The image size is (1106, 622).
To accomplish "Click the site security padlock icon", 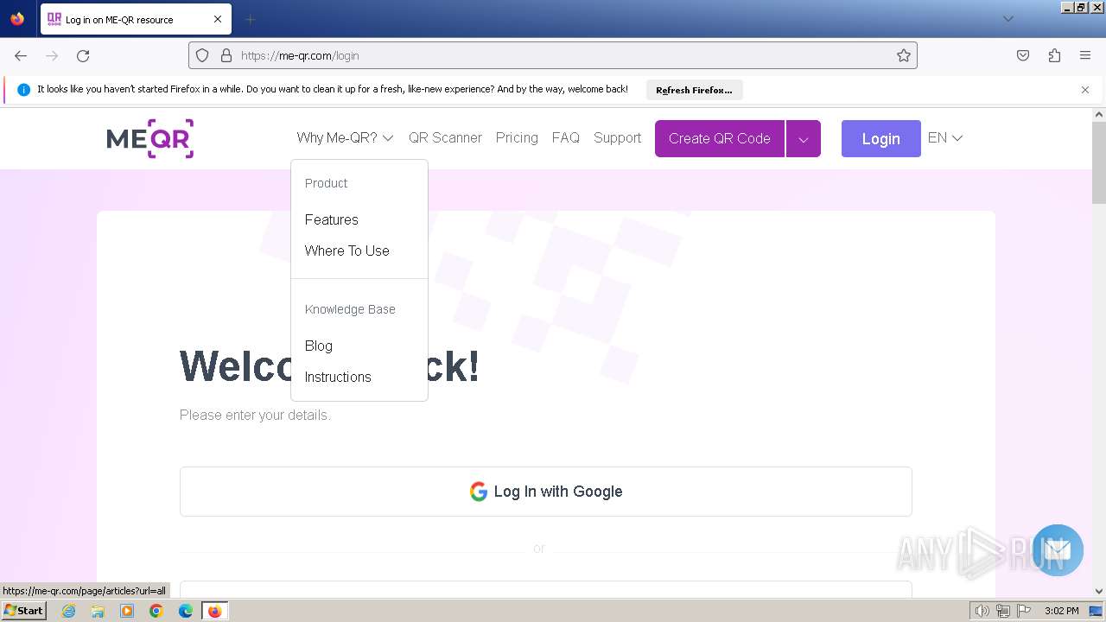I will pyautogui.click(x=226, y=55).
